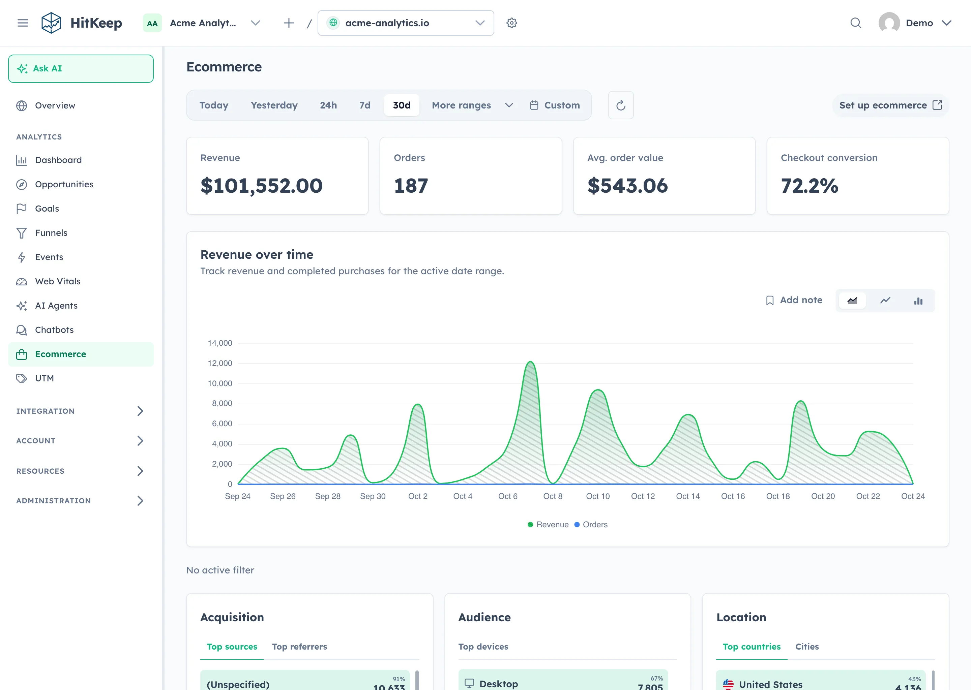The height and width of the screenshot is (690, 971).
Task: Open Goals page
Action: point(81,209)
